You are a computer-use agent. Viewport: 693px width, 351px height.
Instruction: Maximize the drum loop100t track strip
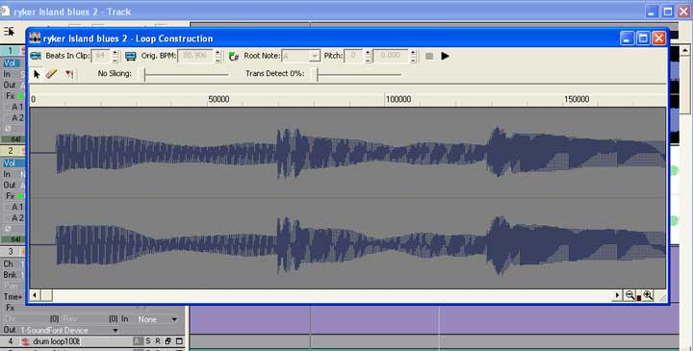click(179, 341)
